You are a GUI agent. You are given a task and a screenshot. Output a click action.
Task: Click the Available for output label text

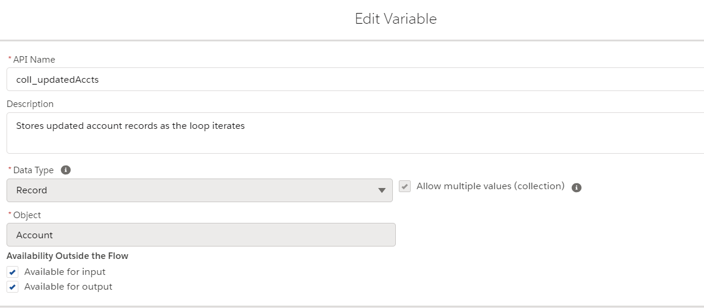(68, 287)
